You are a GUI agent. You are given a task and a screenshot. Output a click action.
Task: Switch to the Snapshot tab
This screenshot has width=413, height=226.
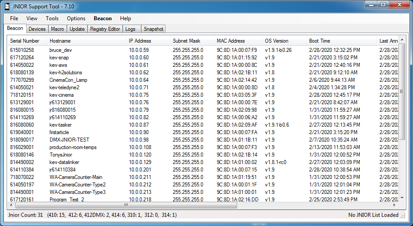154,29
